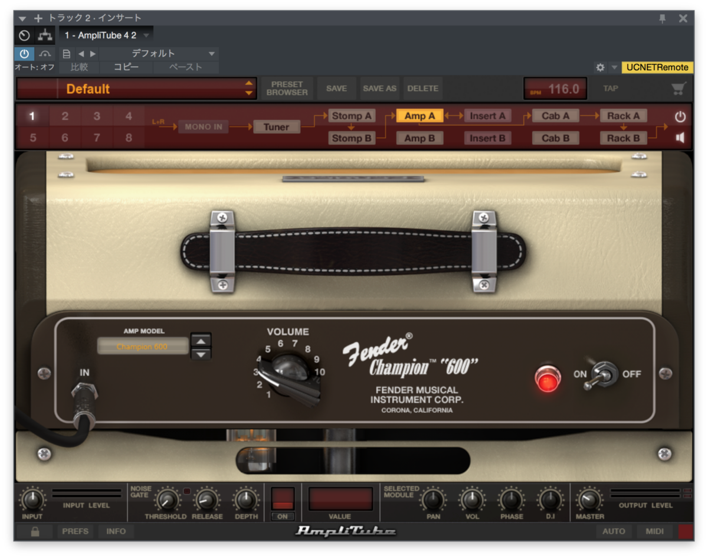
Task: Click the UCNETRemote button
Action: coord(657,67)
